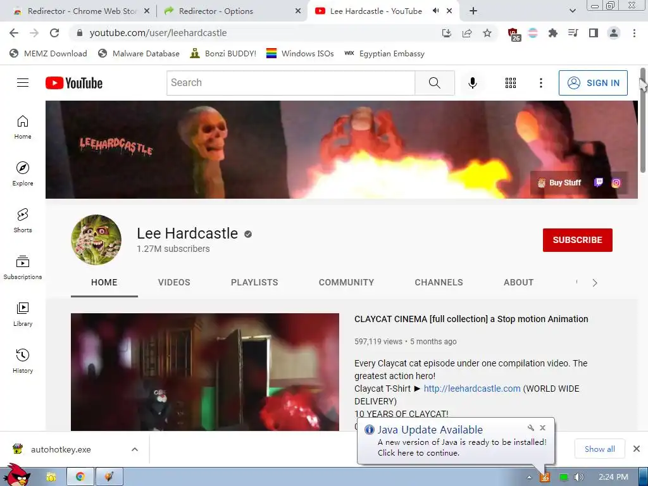
Task: Open Windows ISOs bookmark
Action: point(300,54)
